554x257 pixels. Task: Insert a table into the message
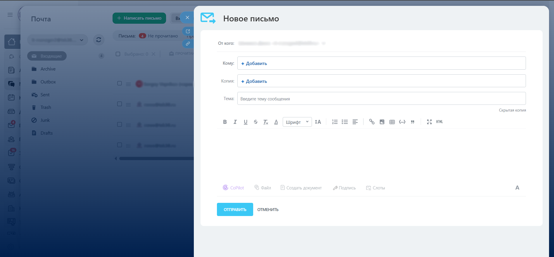click(x=392, y=122)
